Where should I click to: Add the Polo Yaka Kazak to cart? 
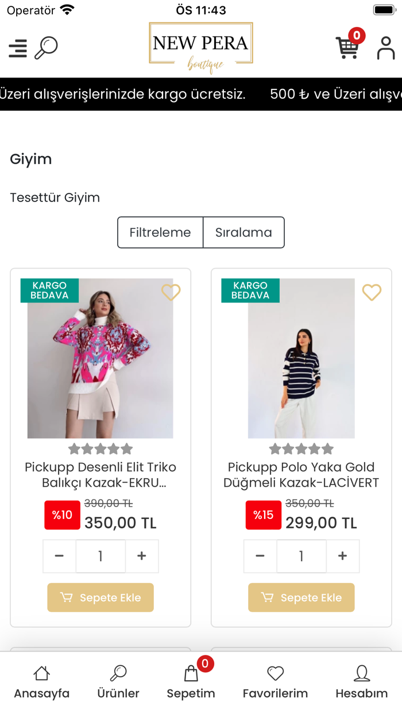[301, 597]
